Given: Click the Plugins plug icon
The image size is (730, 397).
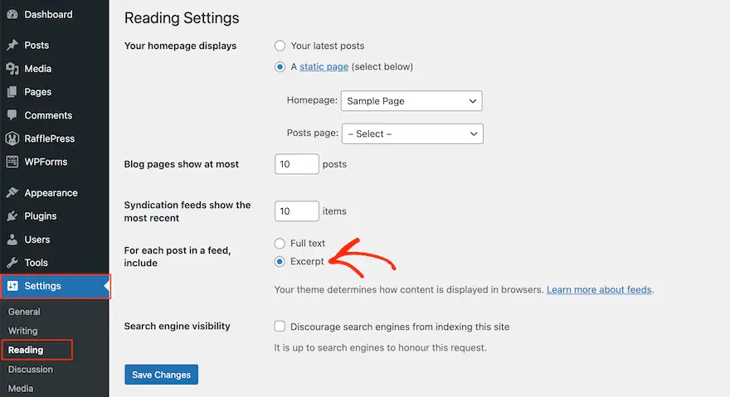Looking at the screenshot, I should 12,216.
